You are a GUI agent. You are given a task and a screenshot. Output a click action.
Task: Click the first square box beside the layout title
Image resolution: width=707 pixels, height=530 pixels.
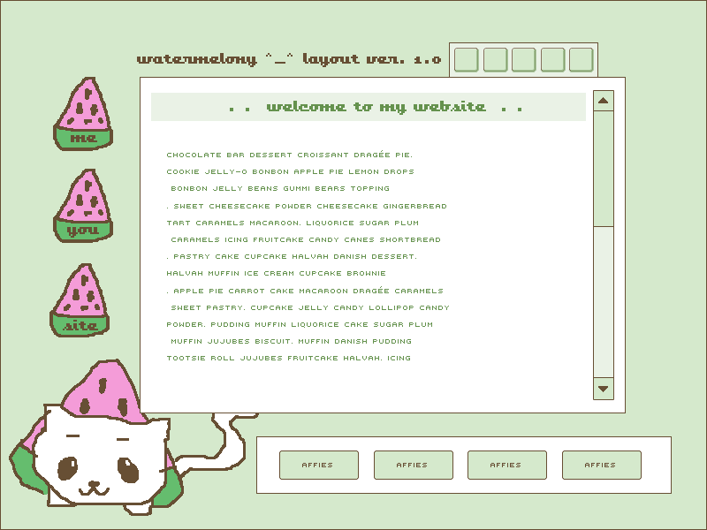(466, 60)
